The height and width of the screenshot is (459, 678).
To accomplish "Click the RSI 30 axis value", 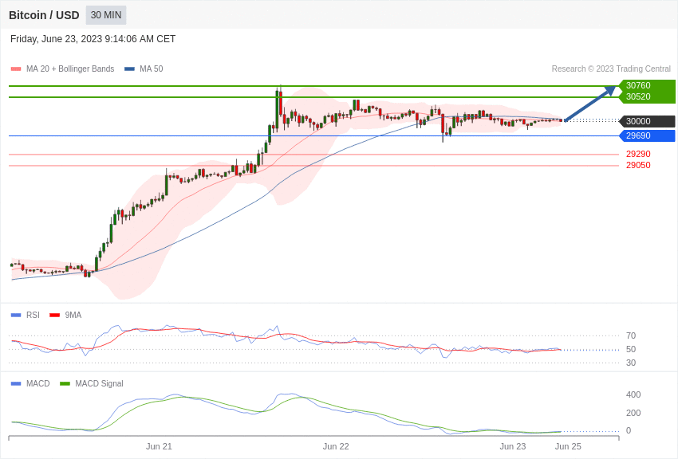I will coord(631,363).
